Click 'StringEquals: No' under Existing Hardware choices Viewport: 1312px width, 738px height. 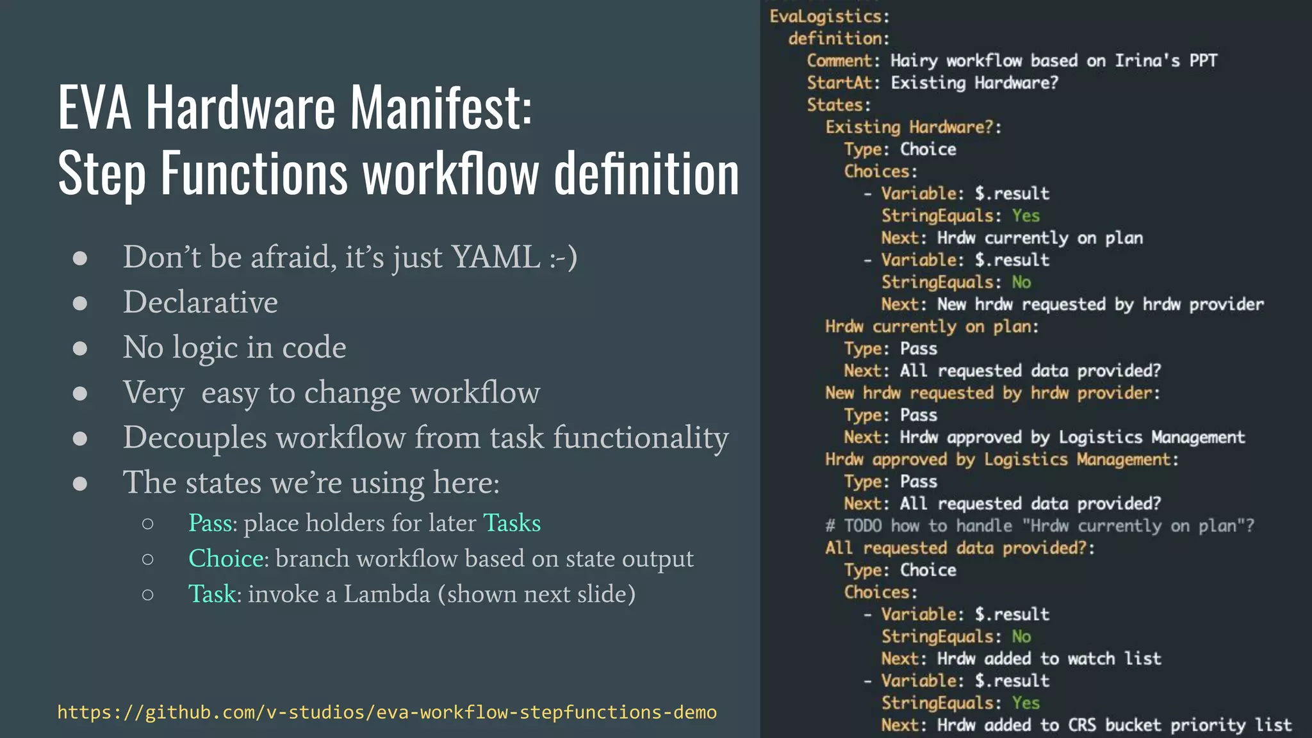(956, 283)
